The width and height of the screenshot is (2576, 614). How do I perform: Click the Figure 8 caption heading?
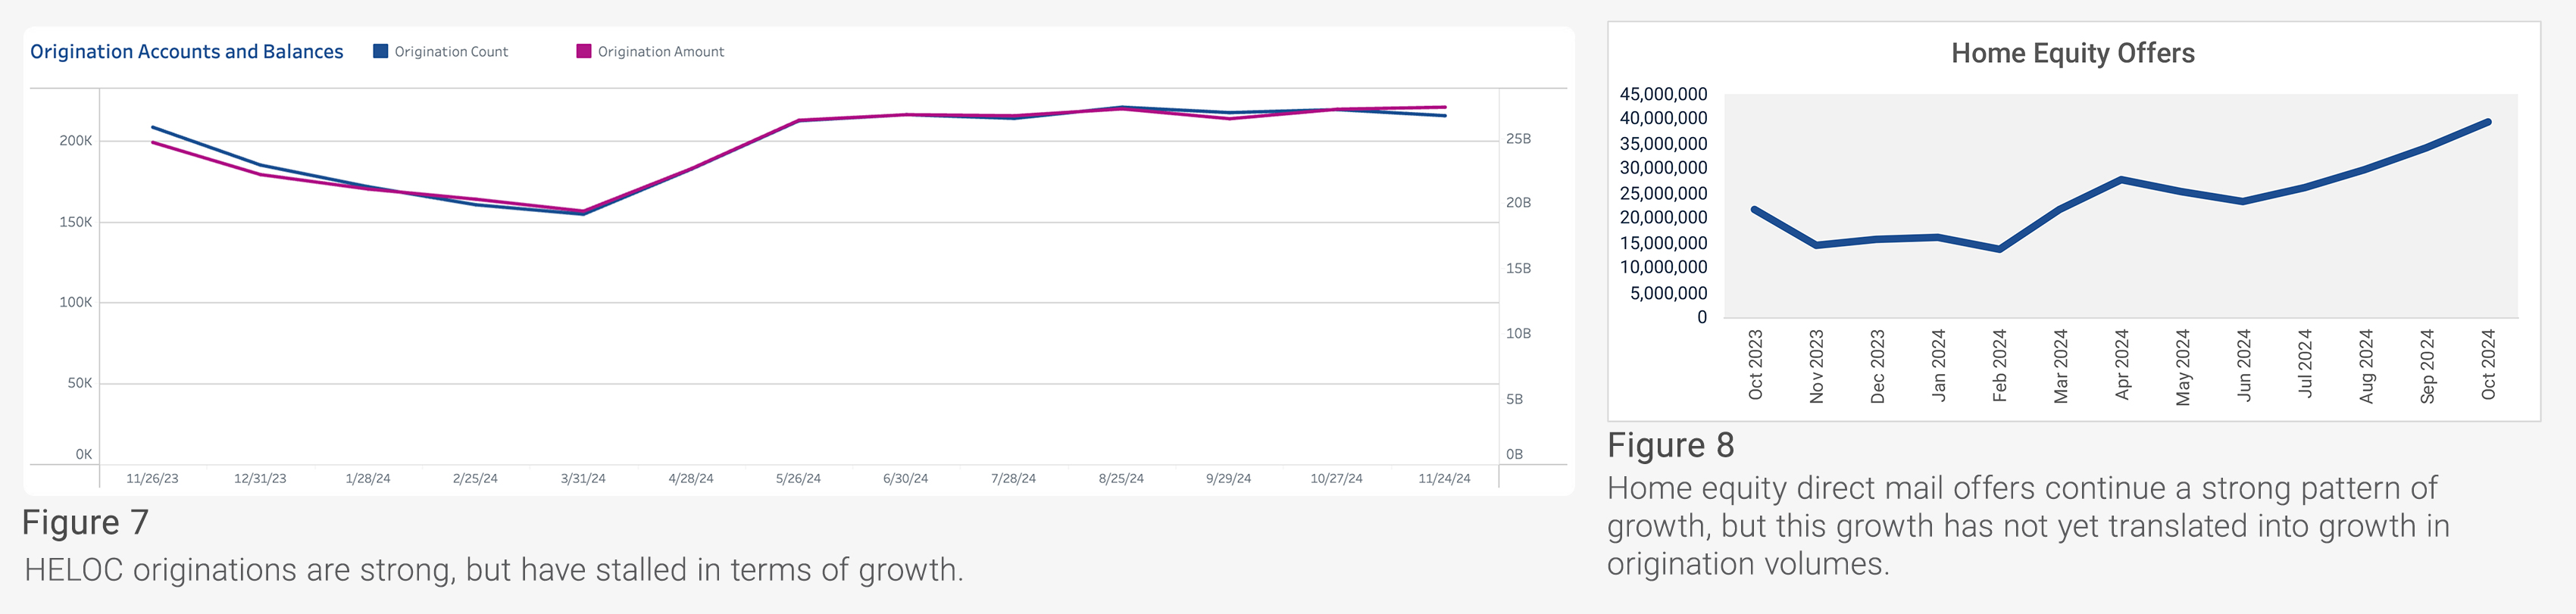[1670, 445]
